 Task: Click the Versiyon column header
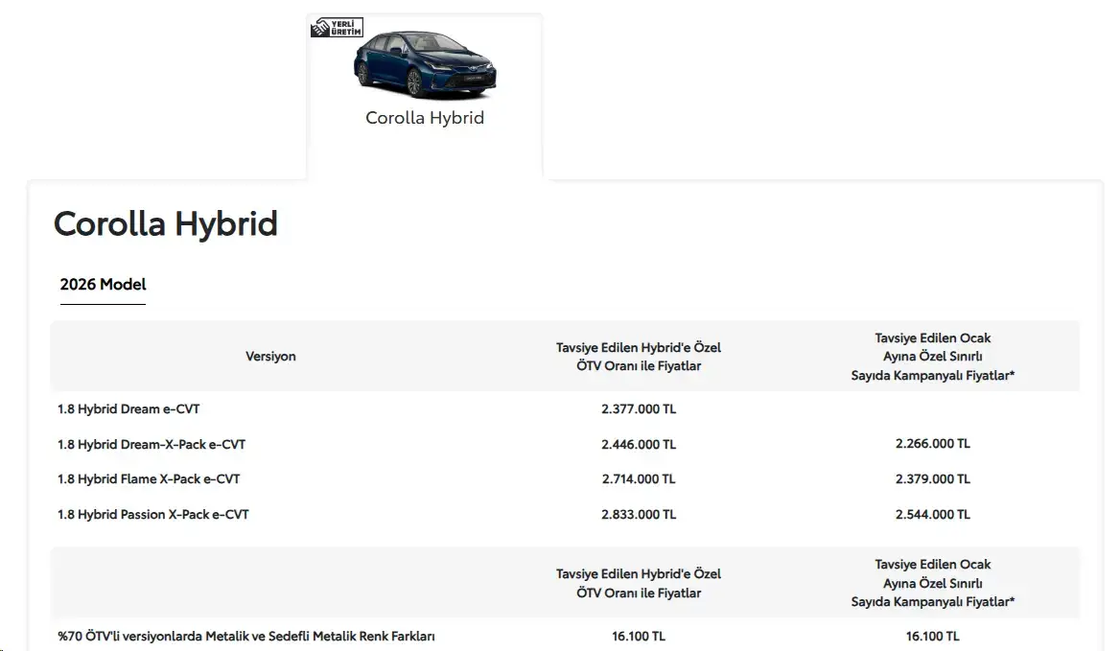270,357
